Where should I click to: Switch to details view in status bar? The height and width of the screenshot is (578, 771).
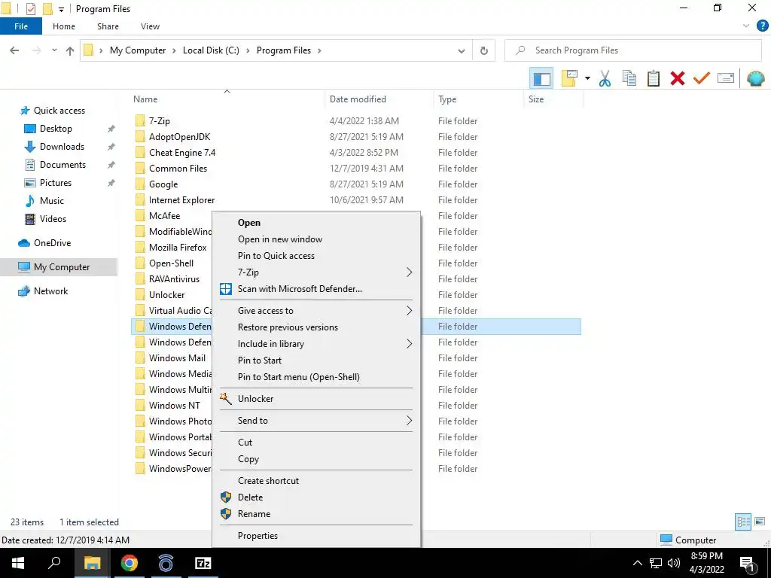click(x=743, y=522)
